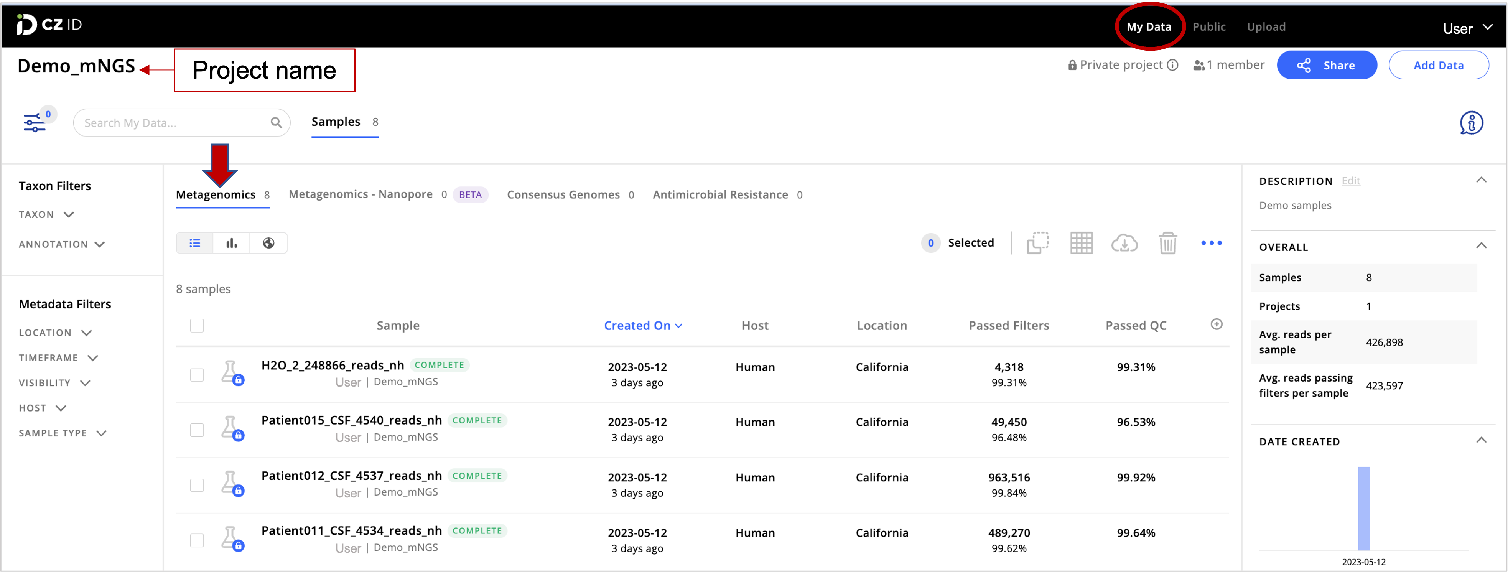This screenshot has height=573, width=1508.
Task: Switch to bar chart plot view
Action: [232, 243]
